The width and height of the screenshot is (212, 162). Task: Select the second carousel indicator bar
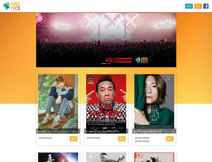click(x=109, y=64)
